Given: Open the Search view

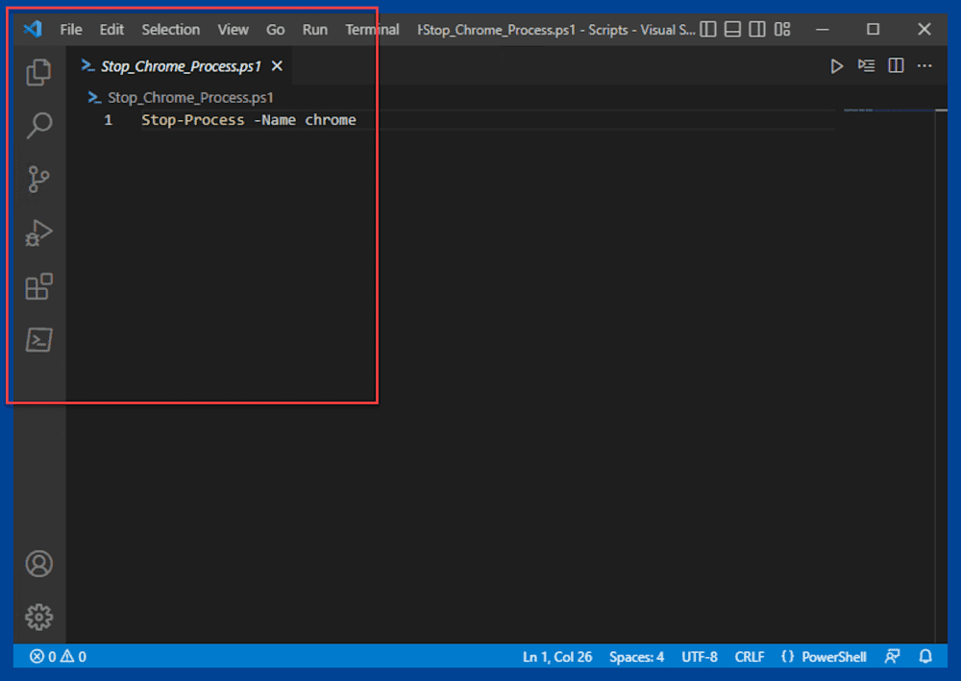Looking at the screenshot, I should point(39,126).
